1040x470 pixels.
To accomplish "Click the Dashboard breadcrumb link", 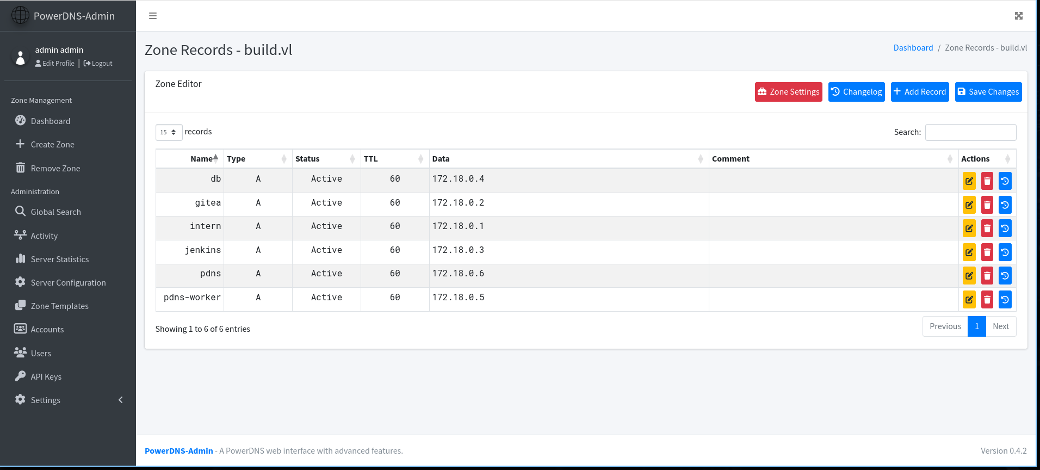I will [913, 48].
